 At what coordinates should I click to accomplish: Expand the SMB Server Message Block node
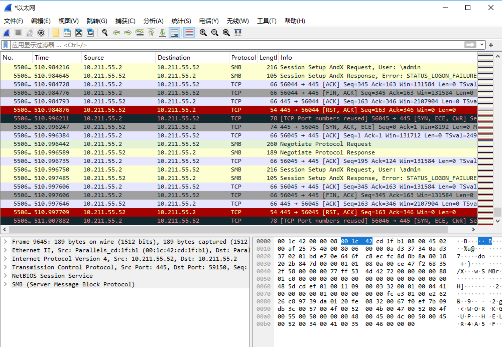pyautogui.click(x=5, y=284)
